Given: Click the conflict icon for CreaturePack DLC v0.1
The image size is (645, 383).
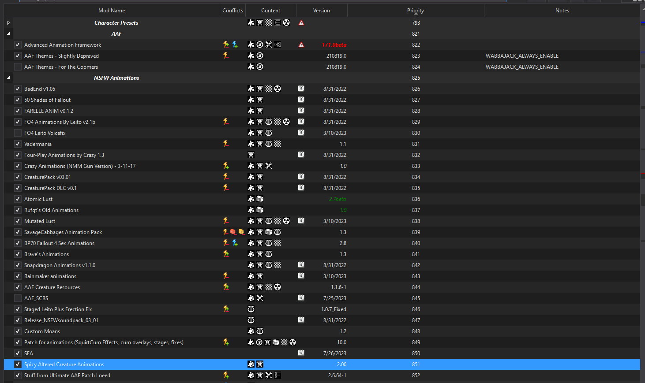Looking at the screenshot, I should pyautogui.click(x=226, y=188).
